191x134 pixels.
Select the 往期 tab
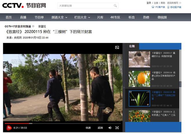point(132,46)
